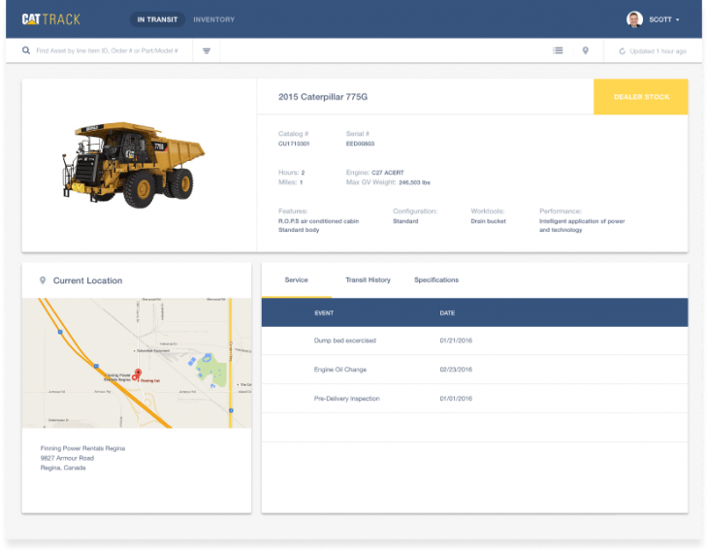
Task: Select the Dump bed excercised row
Action: [x=474, y=341]
